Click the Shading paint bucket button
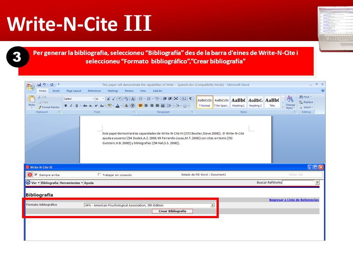The width and height of the screenshot is (353, 264). 177,106
